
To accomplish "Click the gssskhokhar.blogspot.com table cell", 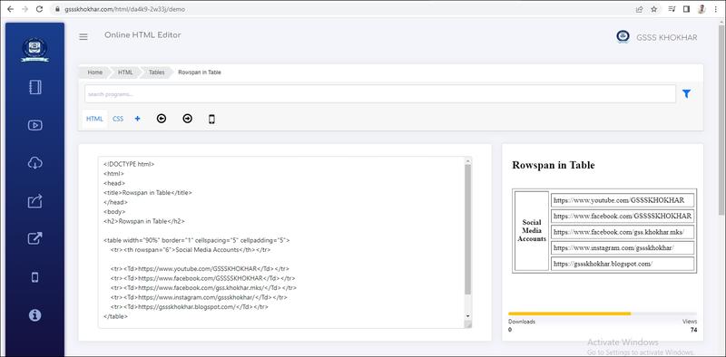I will tap(623, 264).
